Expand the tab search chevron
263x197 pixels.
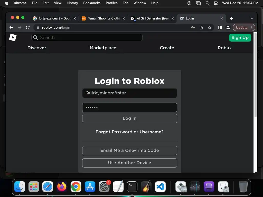[x=252, y=18]
